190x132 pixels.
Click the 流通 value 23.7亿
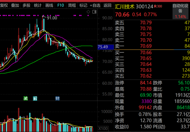click(x=183, y=121)
